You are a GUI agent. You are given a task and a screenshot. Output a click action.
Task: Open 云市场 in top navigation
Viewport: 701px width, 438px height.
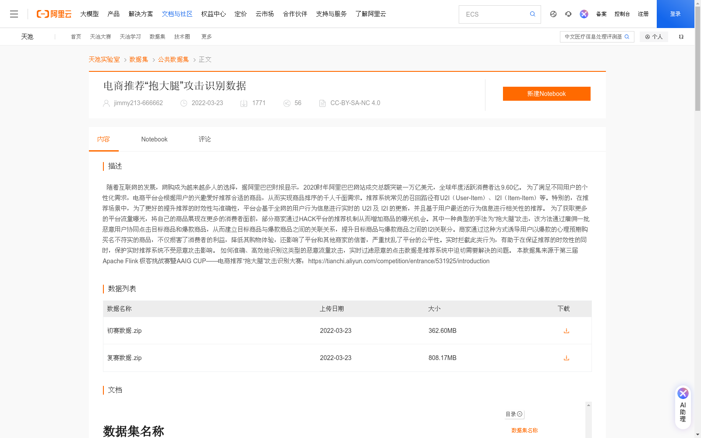pyautogui.click(x=265, y=14)
